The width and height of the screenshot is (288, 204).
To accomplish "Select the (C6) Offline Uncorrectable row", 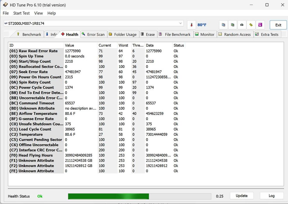I will [x=97, y=145].
